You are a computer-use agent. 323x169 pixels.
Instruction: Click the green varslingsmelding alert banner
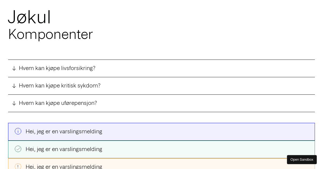pyautogui.click(x=161, y=149)
